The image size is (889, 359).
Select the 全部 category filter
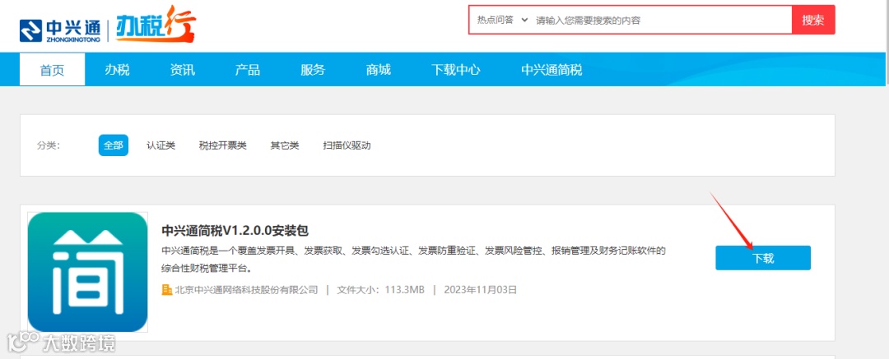[114, 145]
